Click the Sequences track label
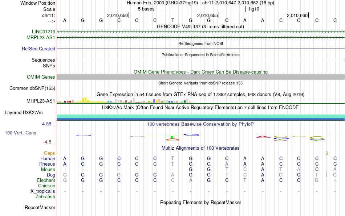This screenshot has width=345, height=216. click(x=43, y=60)
